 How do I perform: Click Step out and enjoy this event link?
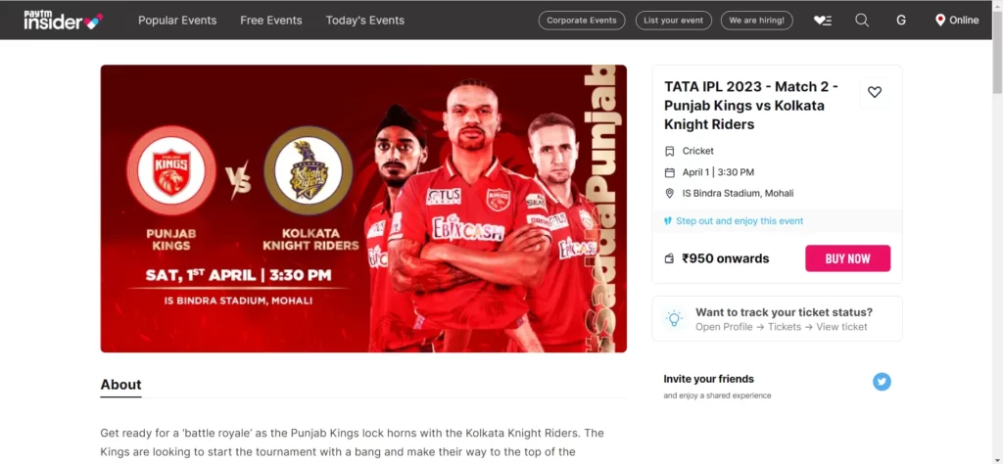[740, 221]
